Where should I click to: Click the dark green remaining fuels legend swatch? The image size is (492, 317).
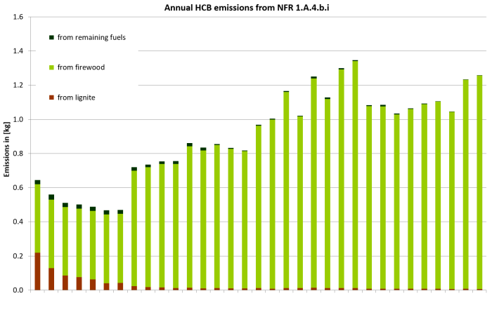[x=51, y=37]
